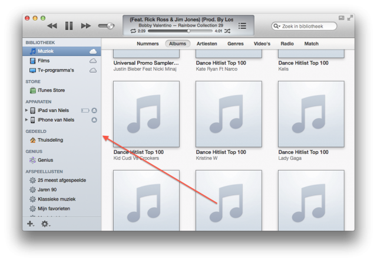
Task: Click Dance Hitlist Top 100 title above Kelis
Action: point(303,63)
